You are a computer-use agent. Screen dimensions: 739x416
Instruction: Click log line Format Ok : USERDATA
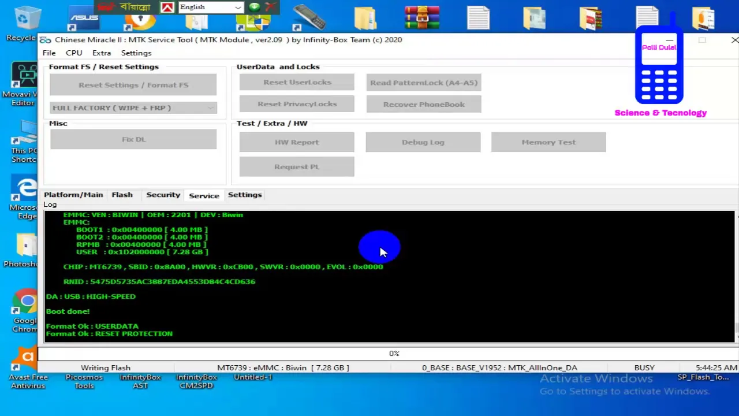(x=92, y=326)
